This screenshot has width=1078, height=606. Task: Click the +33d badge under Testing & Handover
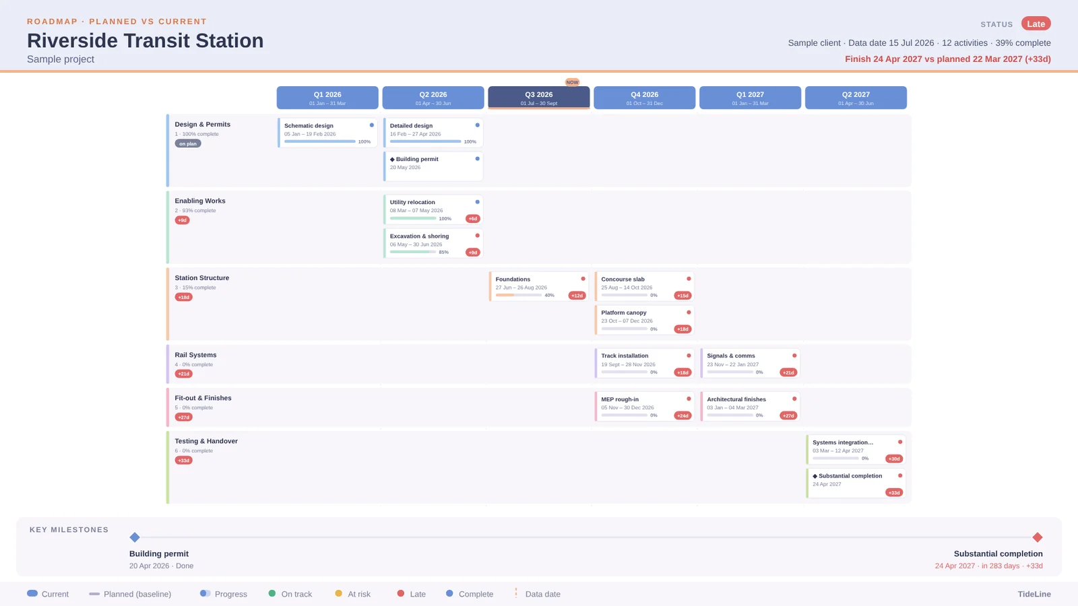pyautogui.click(x=184, y=461)
